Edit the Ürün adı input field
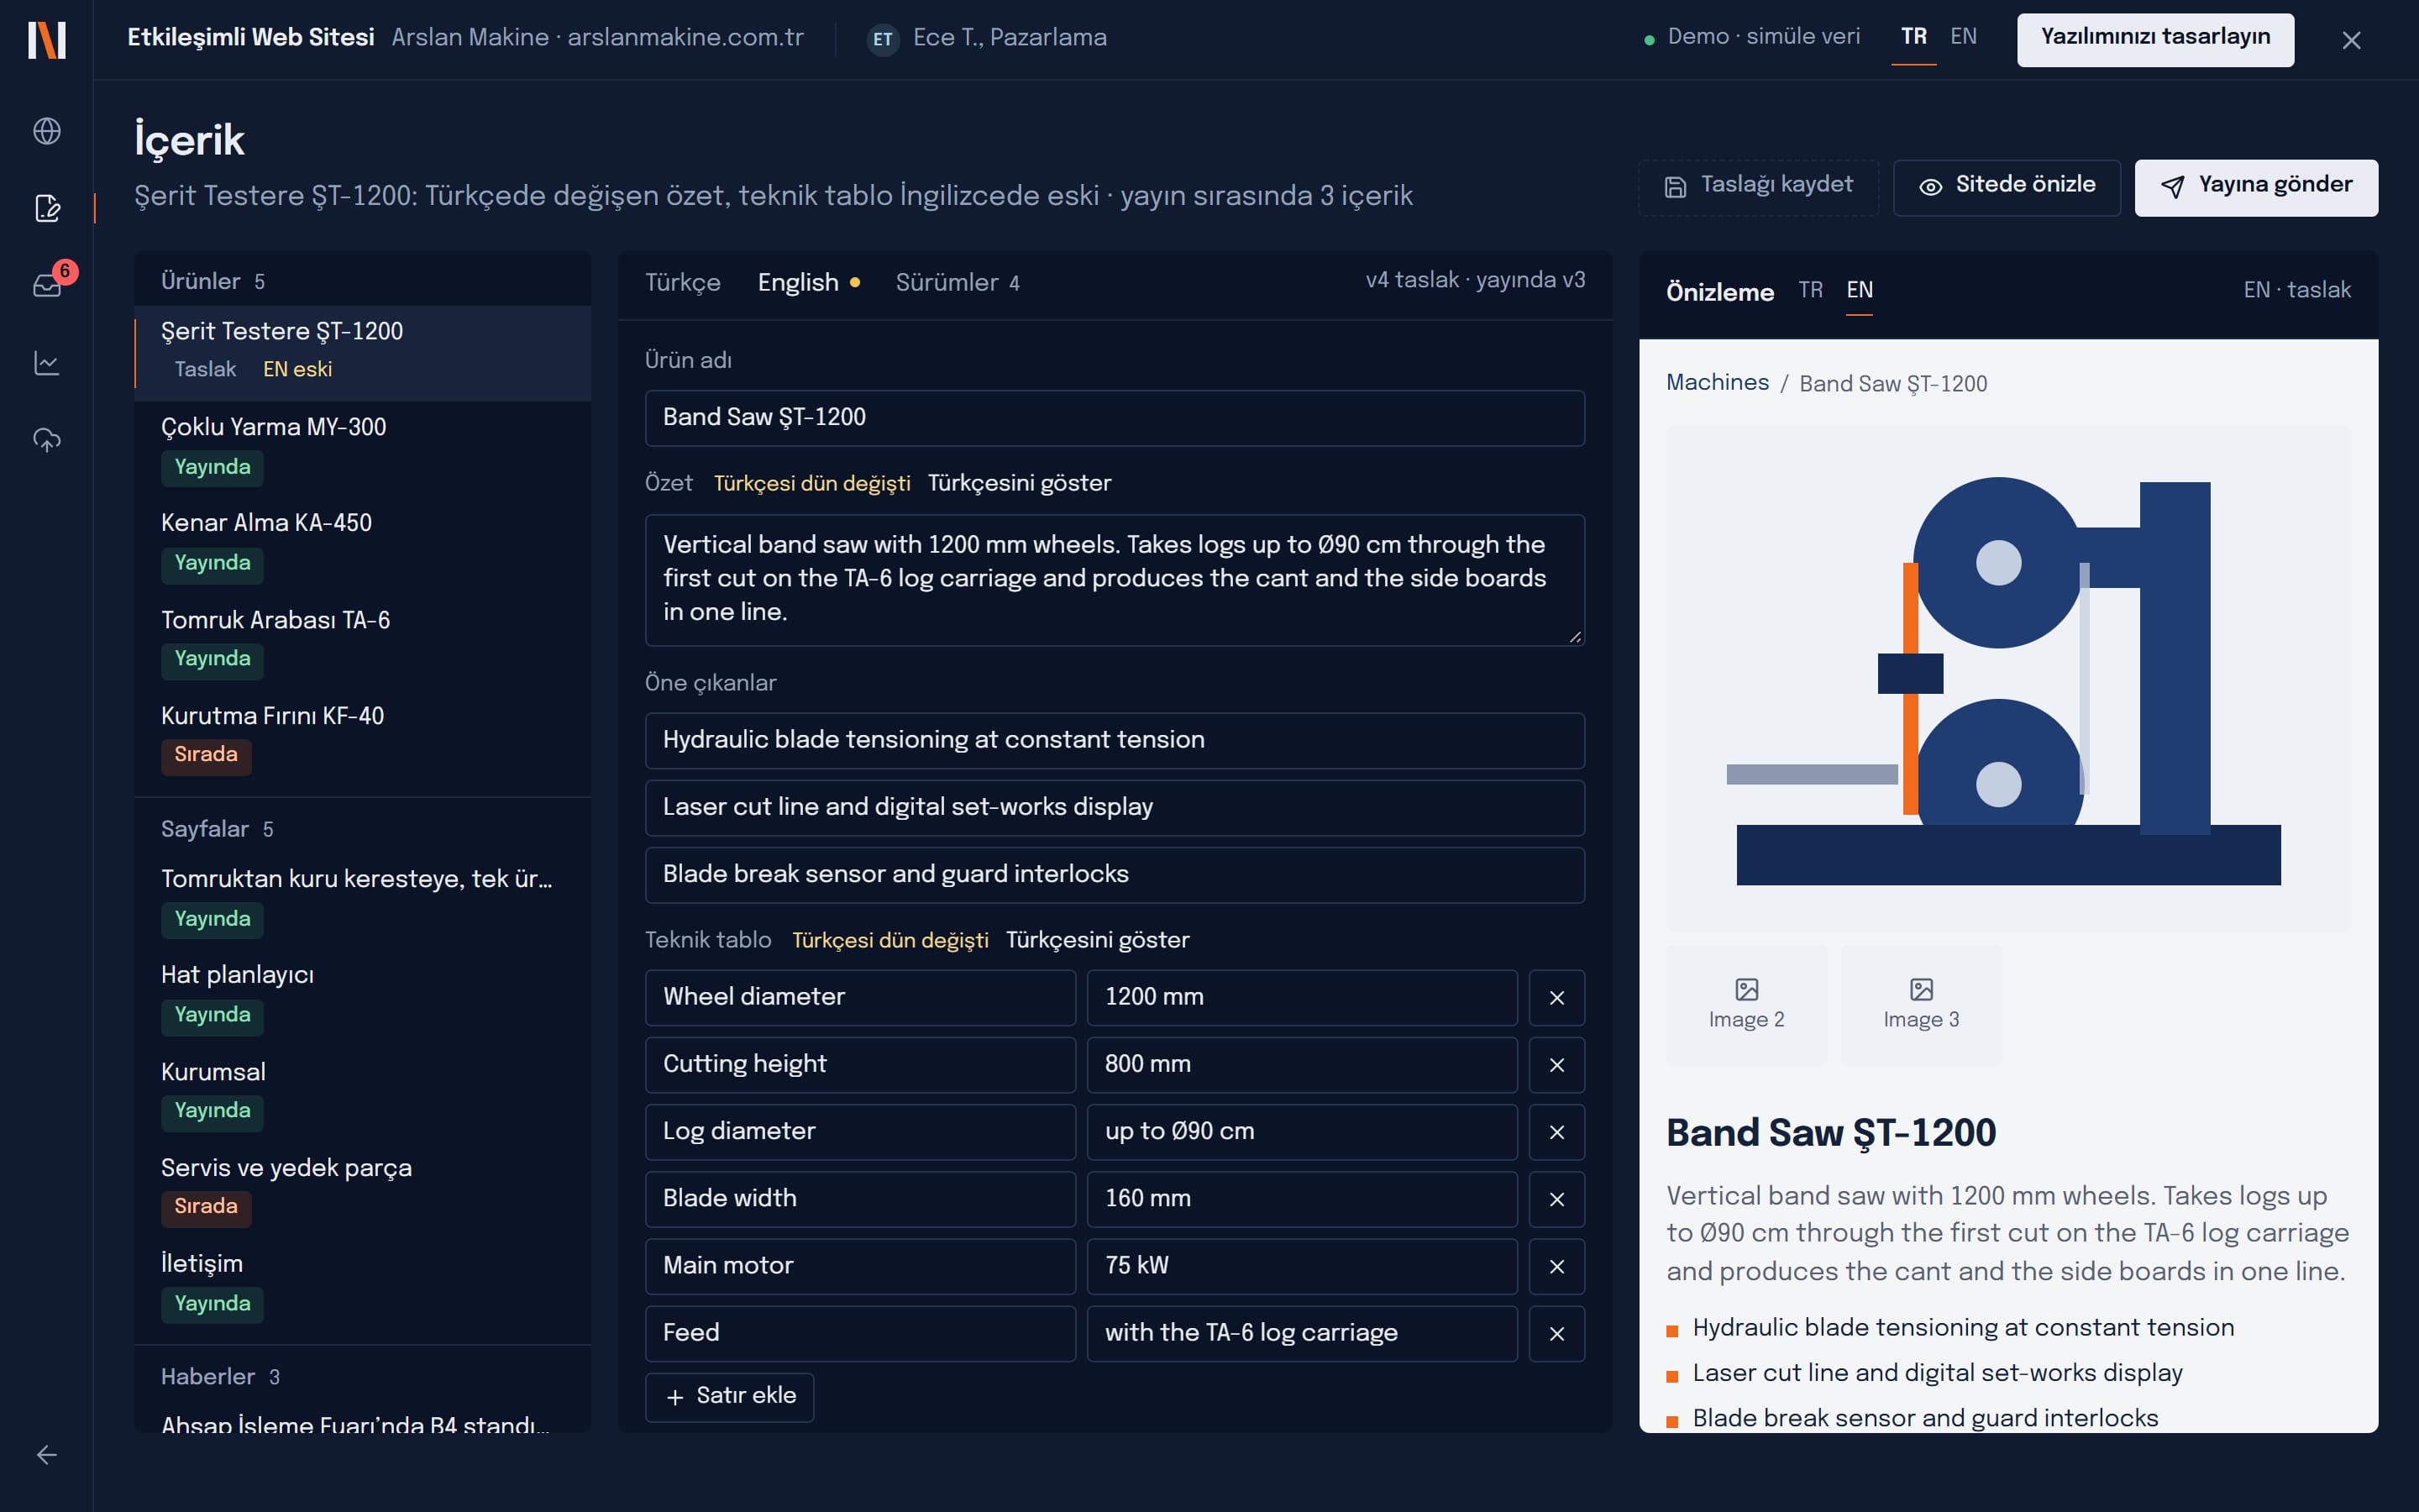This screenshot has width=2419, height=1512. tap(1115, 418)
